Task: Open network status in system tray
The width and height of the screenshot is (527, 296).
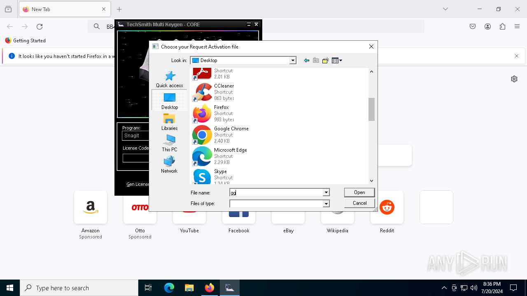Action: click(x=464, y=288)
